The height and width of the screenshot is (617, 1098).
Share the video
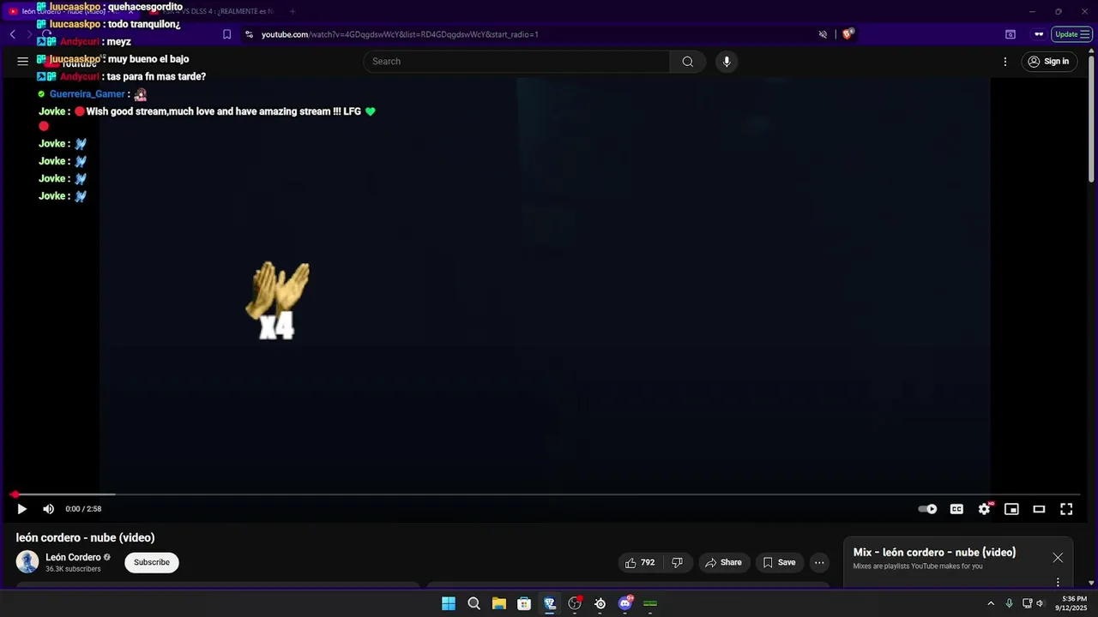pos(723,563)
